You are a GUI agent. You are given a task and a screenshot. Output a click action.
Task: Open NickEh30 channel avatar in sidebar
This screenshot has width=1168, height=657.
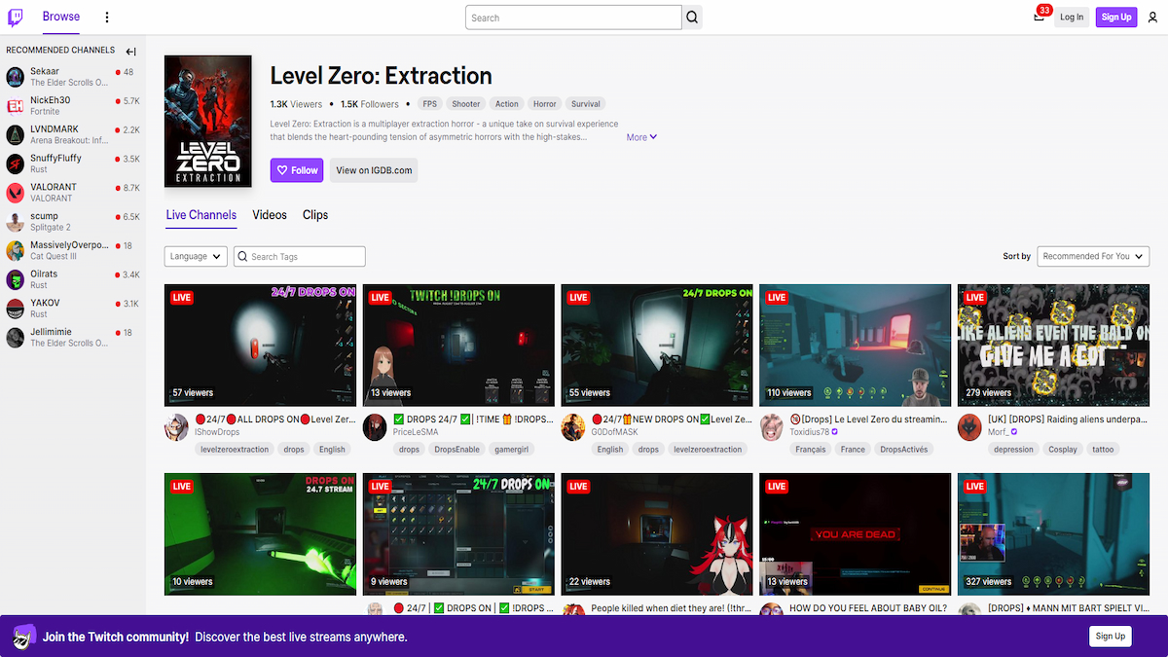click(x=16, y=106)
